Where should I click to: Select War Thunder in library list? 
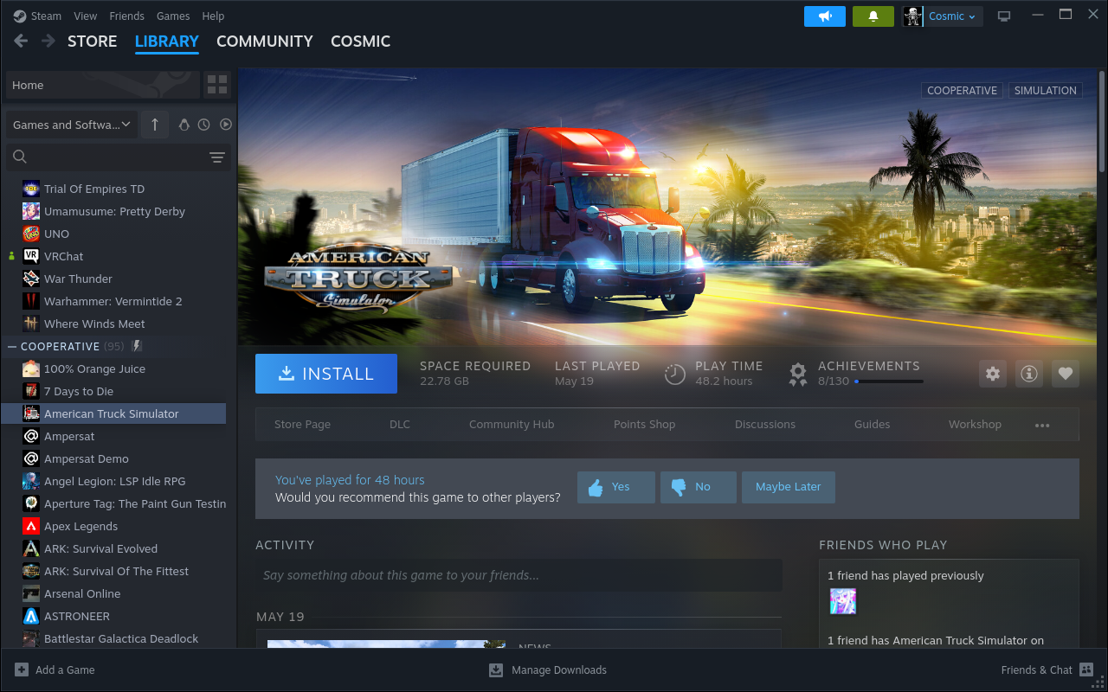pyautogui.click(x=113, y=279)
